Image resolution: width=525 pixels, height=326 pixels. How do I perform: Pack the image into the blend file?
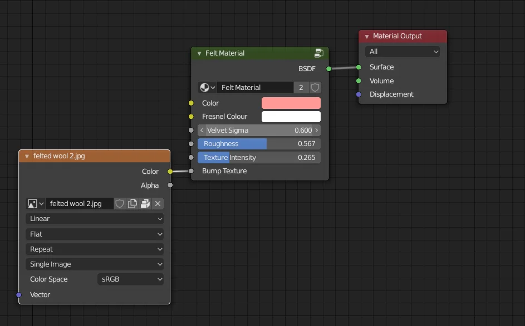145,203
